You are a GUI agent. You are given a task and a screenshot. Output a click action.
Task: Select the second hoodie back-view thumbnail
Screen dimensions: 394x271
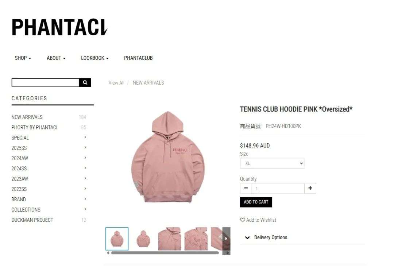point(143,239)
